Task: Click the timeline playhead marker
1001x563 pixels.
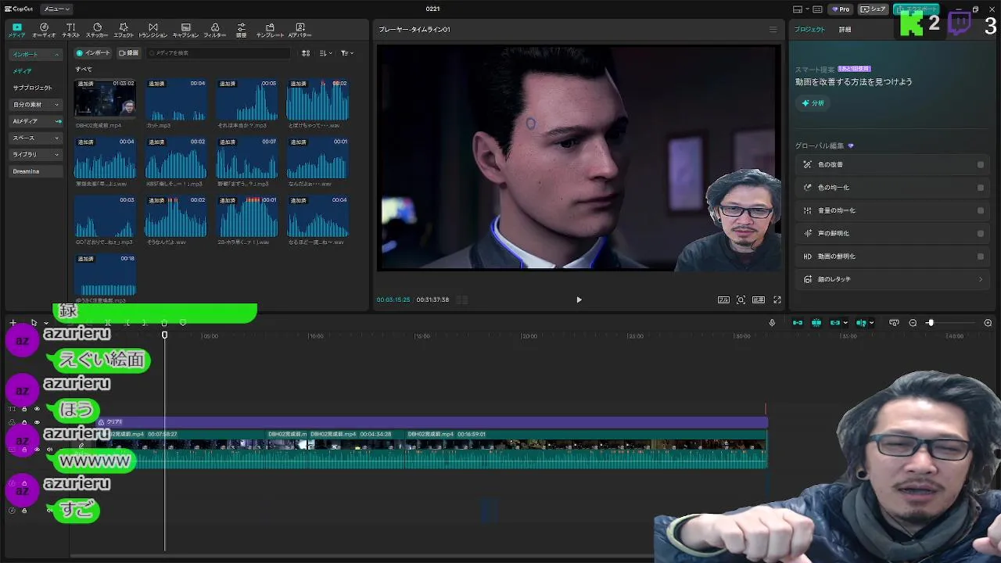Action: point(164,335)
